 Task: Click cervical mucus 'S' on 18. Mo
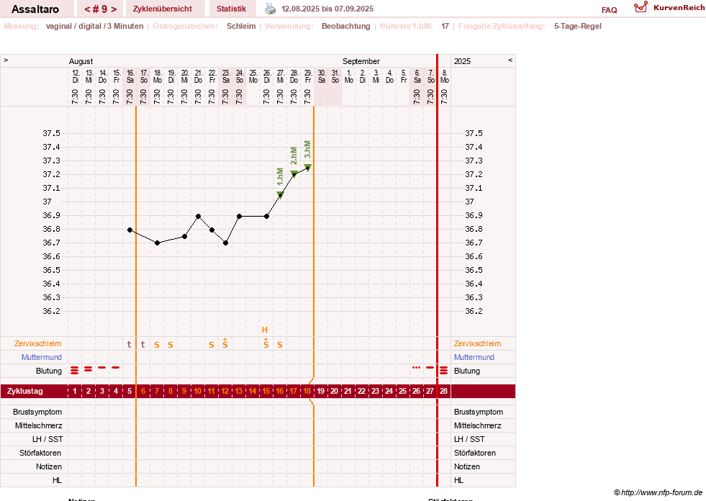157,345
